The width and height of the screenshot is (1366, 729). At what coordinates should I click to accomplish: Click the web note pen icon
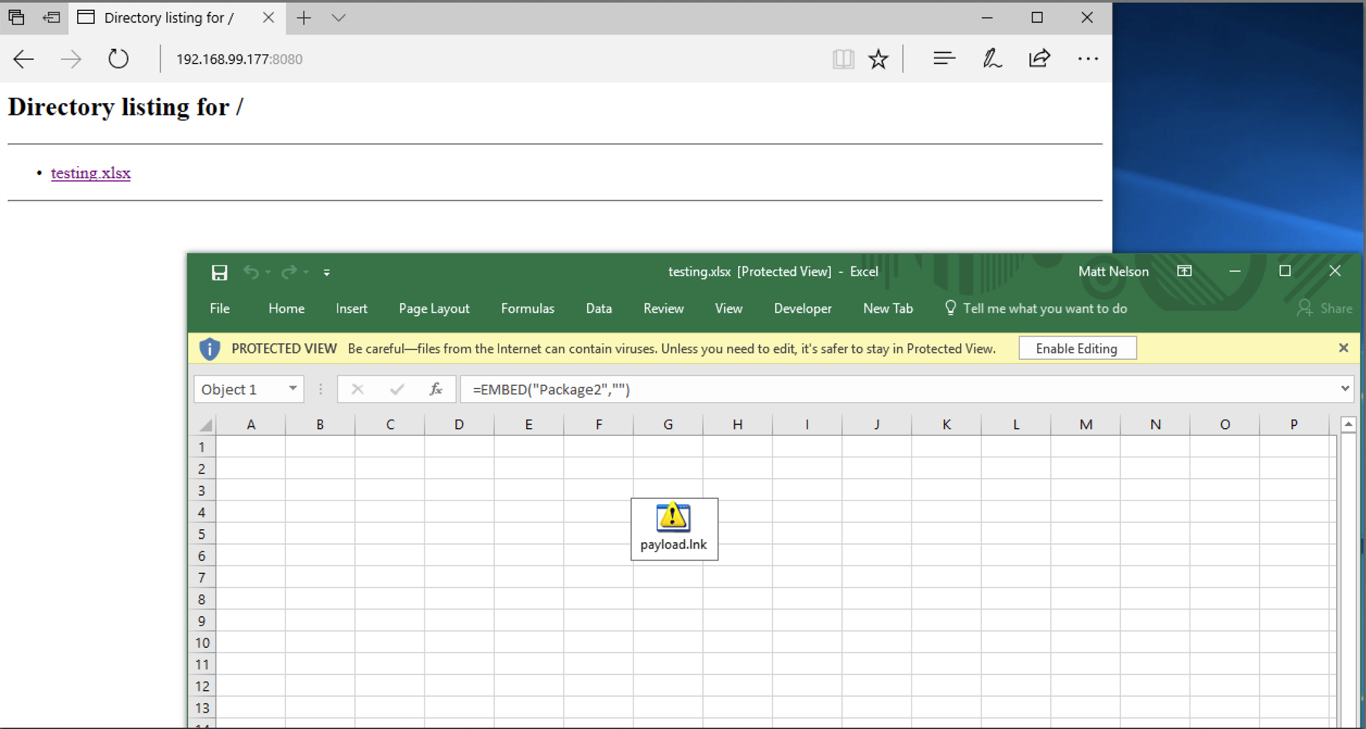(991, 59)
